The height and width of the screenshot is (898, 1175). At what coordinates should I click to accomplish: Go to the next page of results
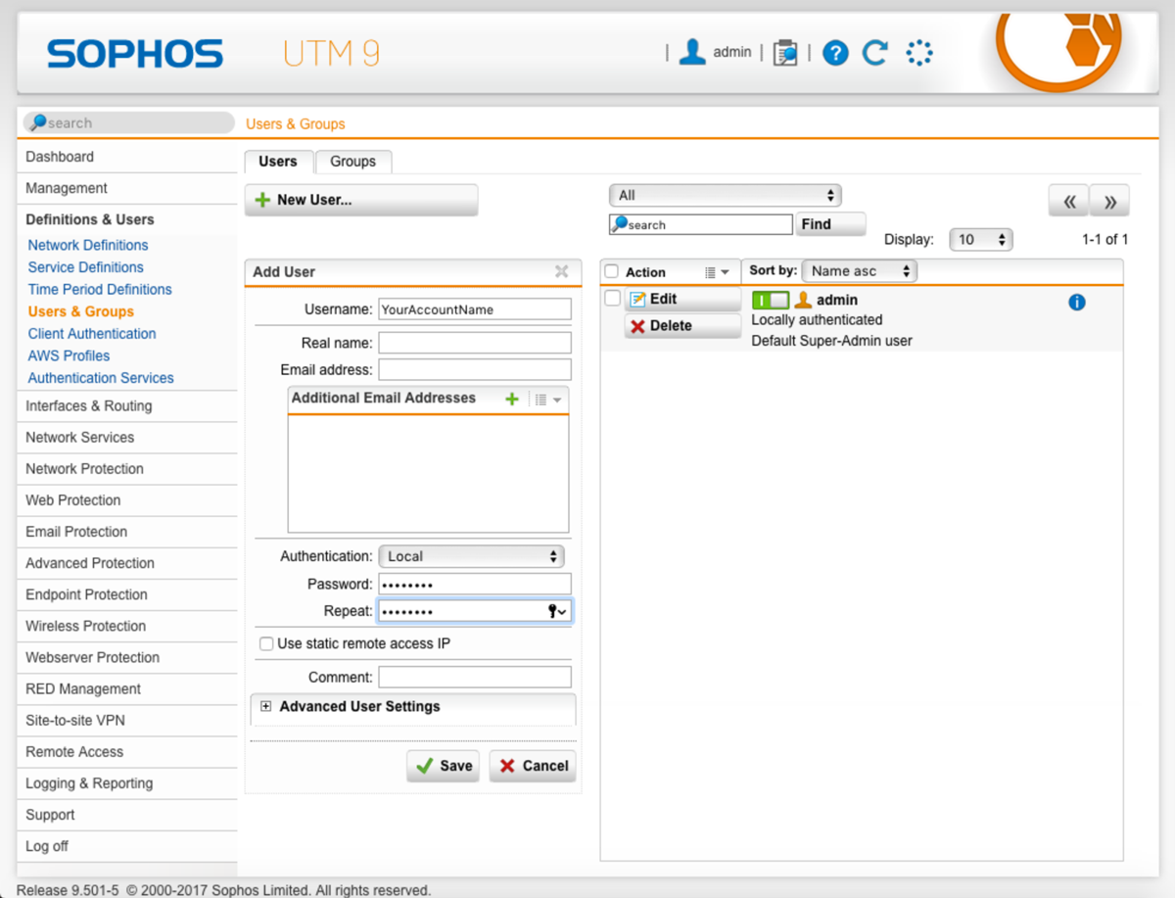(1109, 202)
